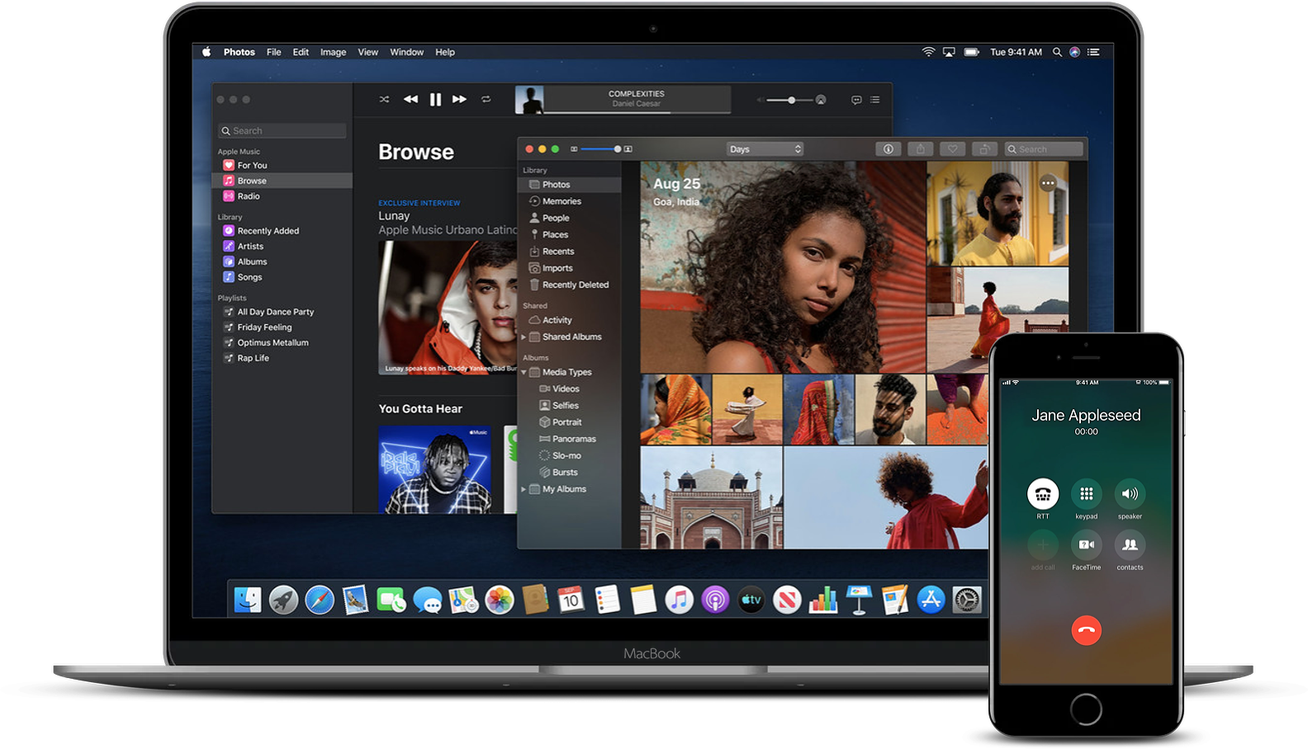Skip to previous track in Music
This screenshot has width=1308, height=749.
point(410,99)
